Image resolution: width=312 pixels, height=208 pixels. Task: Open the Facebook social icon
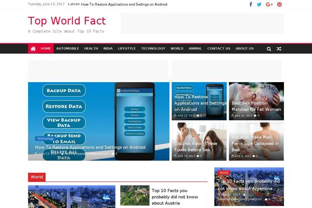coord(251,4)
